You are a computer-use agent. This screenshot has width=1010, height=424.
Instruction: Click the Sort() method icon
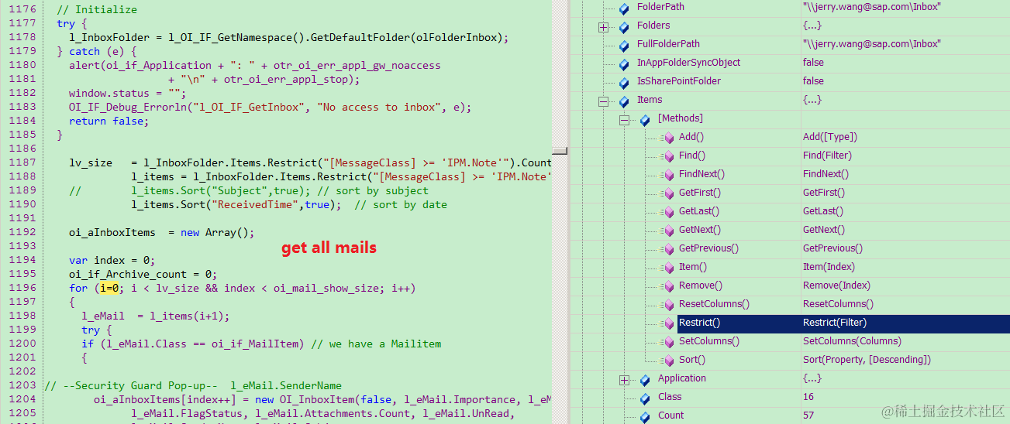[x=667, y=361]
